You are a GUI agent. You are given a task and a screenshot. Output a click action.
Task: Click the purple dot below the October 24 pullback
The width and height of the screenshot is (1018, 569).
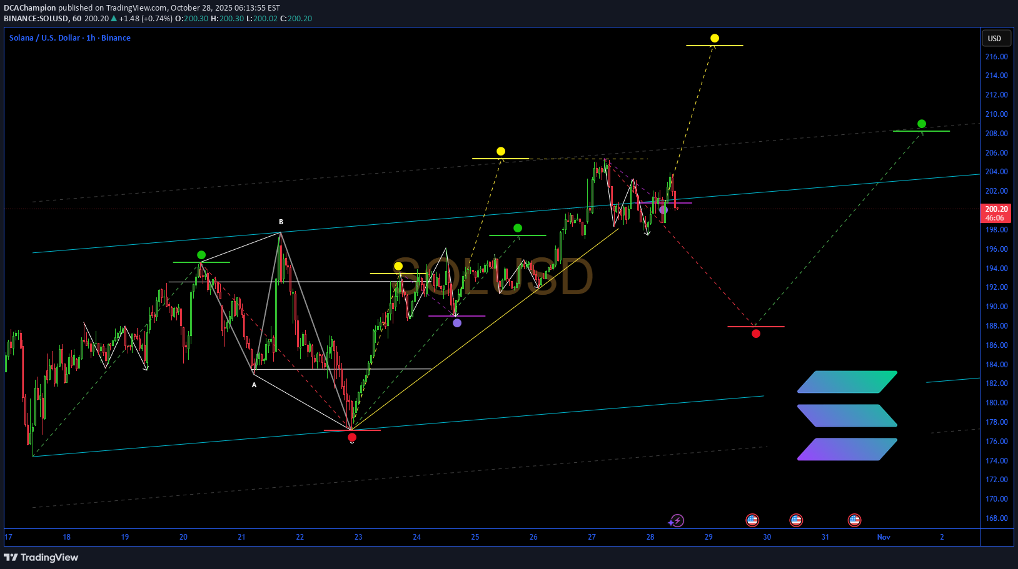tap(457, 323)
